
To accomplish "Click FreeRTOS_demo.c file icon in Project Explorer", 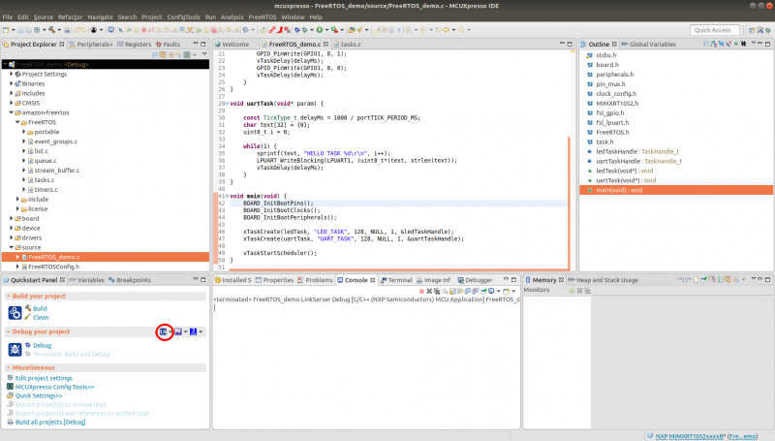I will pyautogui.click(x=22, y=257).
